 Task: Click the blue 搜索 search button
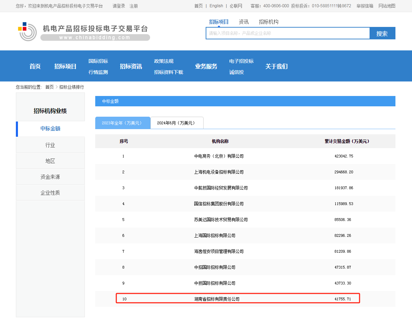point(382,33)
